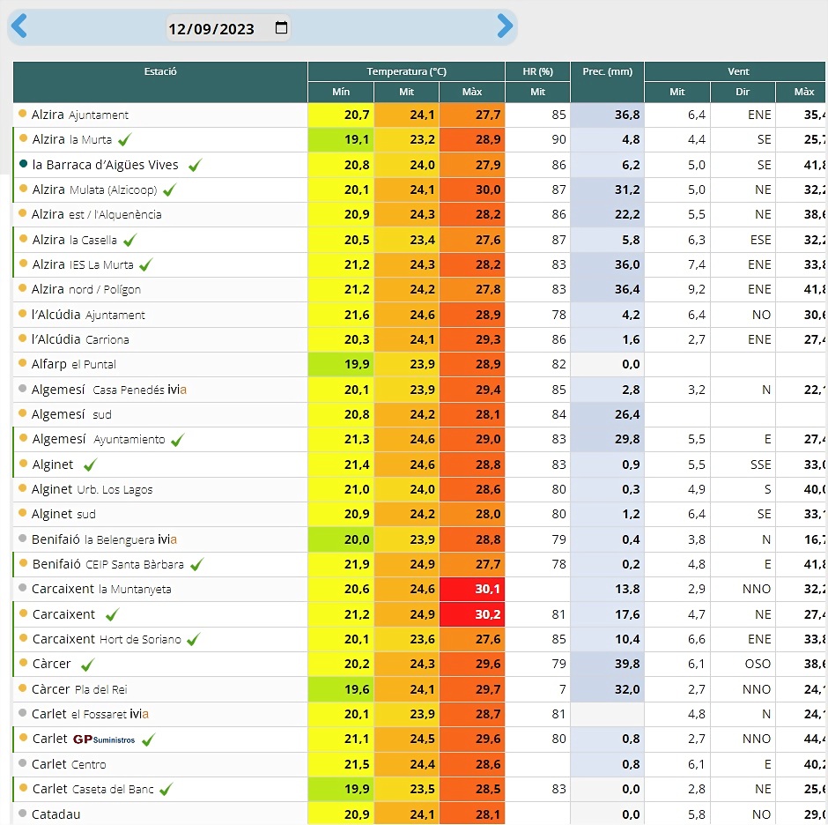Viewport: 828px width, 825px height.
Task: Open l'Alcúdia Carriona station
Action: point(80,339)
